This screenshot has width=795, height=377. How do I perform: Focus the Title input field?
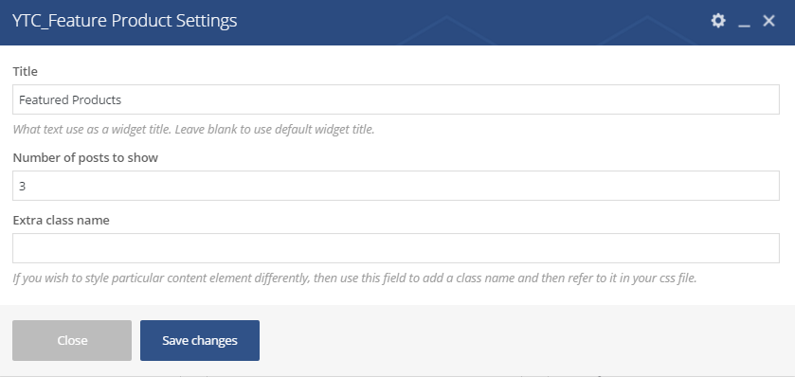tap(396, 99)
